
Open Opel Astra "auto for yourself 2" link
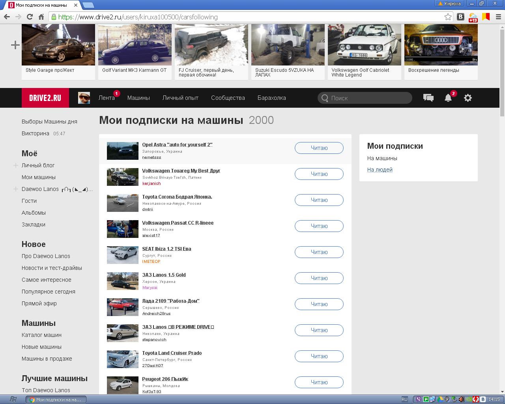click(x=177, y=145)
